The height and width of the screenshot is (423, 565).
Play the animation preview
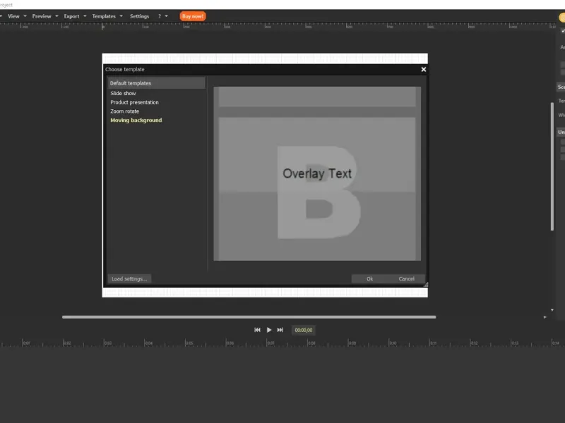269,330
